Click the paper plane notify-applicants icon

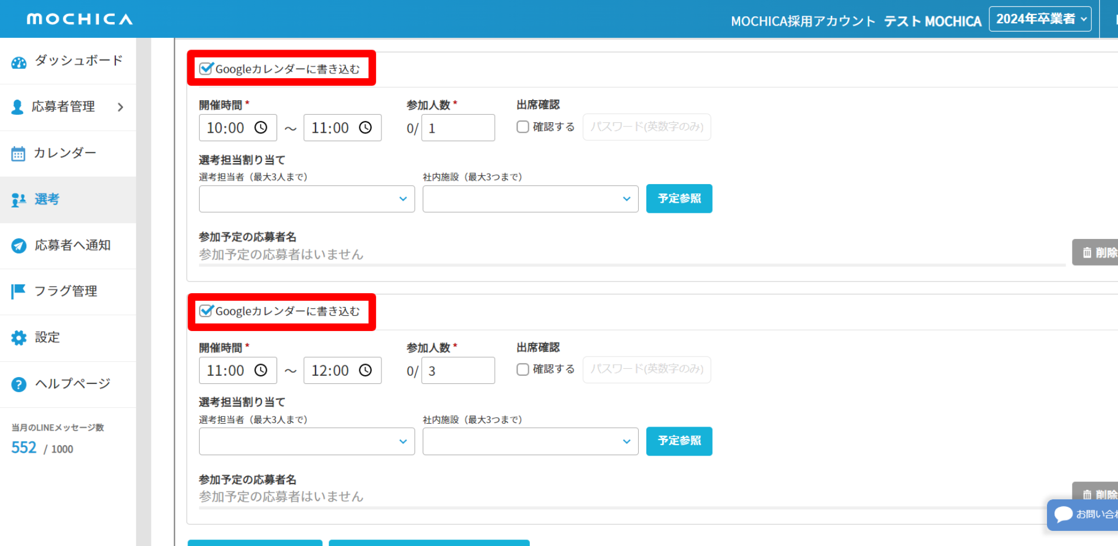pos(19,246)
